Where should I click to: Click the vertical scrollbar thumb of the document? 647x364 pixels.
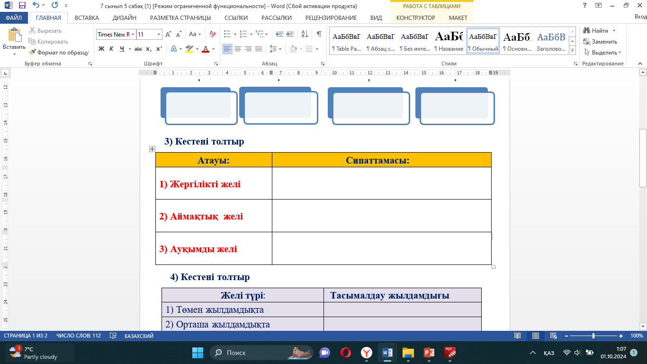[643, 158]
